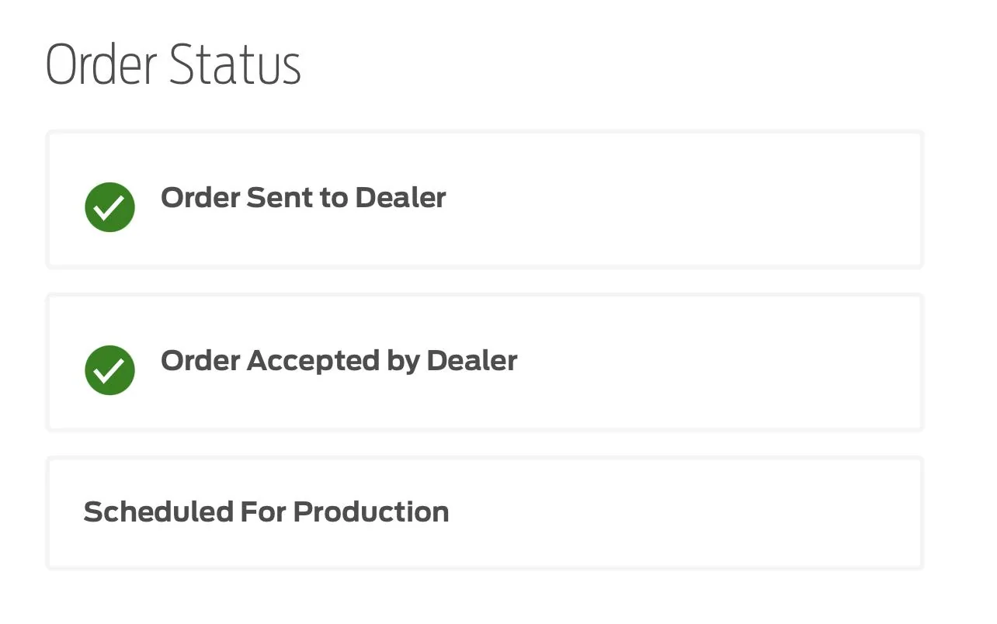This screenshot has width=997, height=624.
Task: Click the word Scheduled in the last step
Action: pos(158,512)
